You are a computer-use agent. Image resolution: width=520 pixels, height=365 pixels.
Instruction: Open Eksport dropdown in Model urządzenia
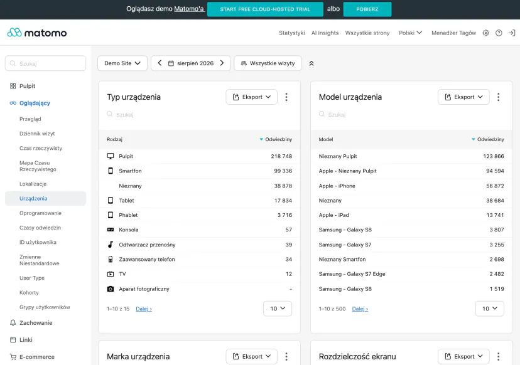tap(463, 97)
